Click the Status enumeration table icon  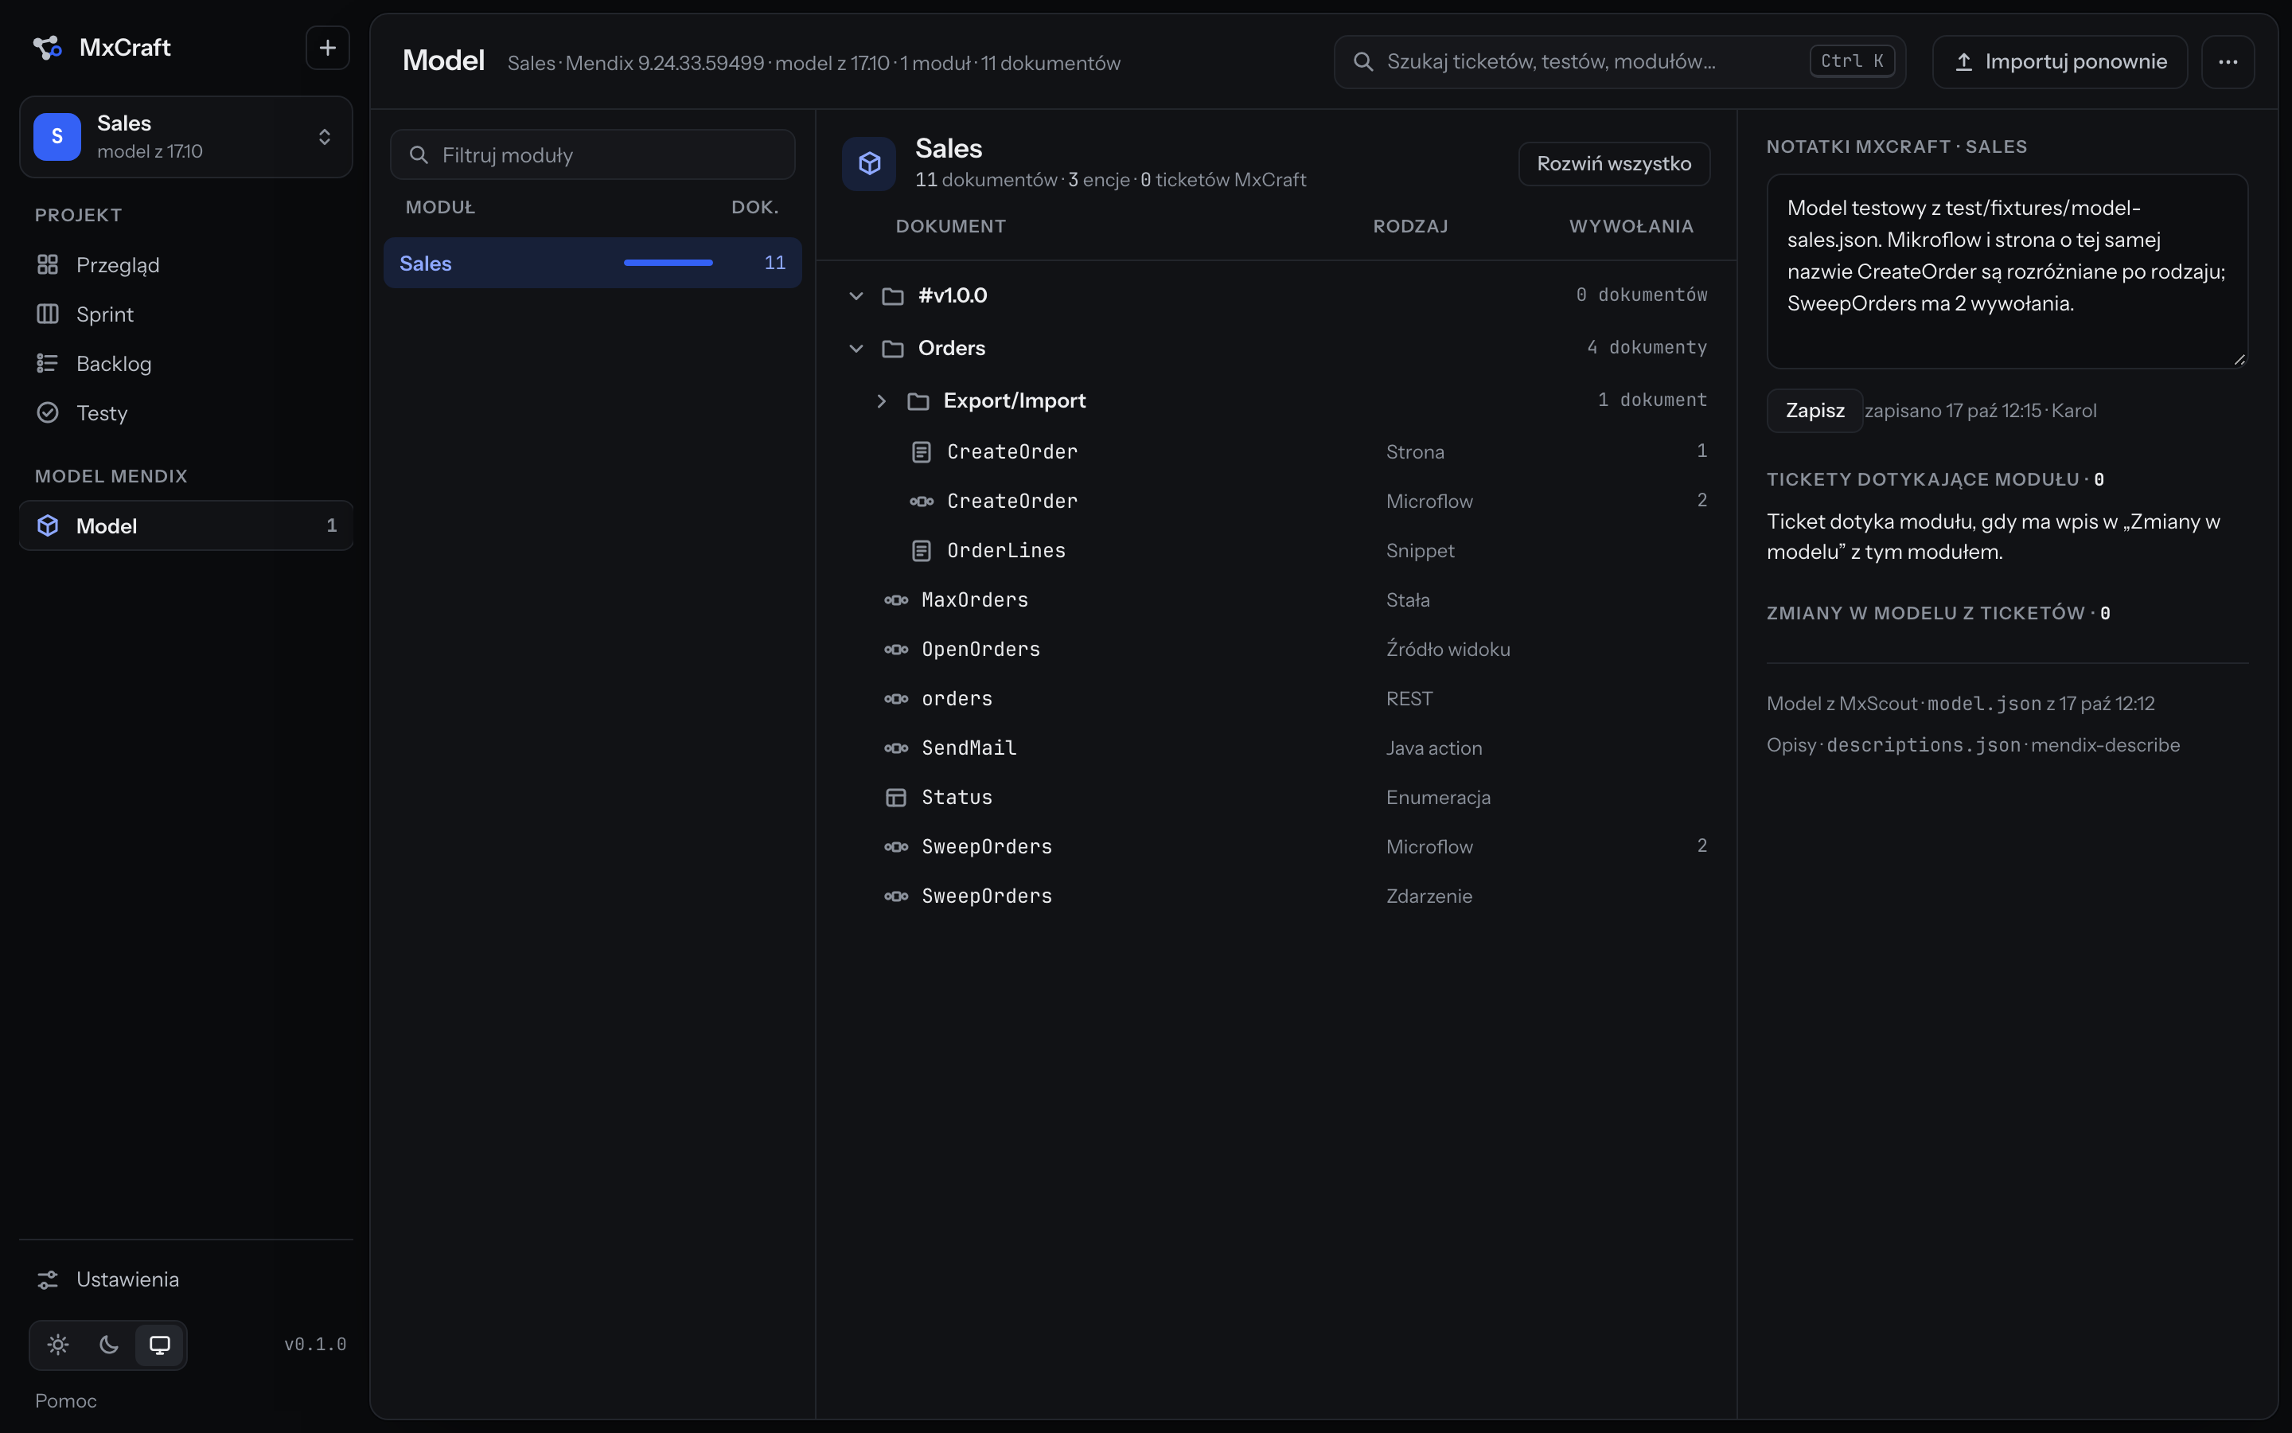895,797
